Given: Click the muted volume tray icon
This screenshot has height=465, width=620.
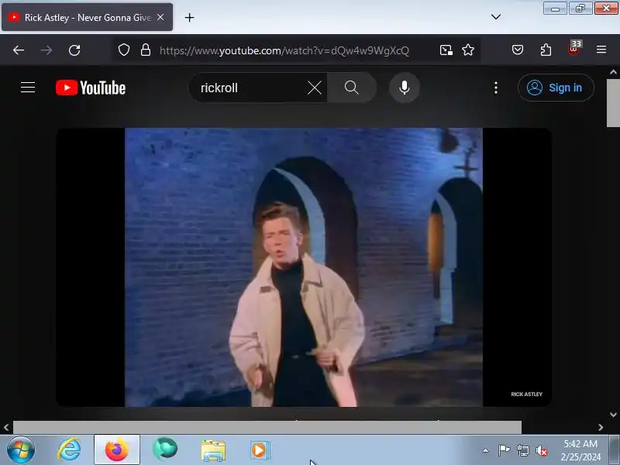Looking at the screenshot, I should (x=542, y=450).
